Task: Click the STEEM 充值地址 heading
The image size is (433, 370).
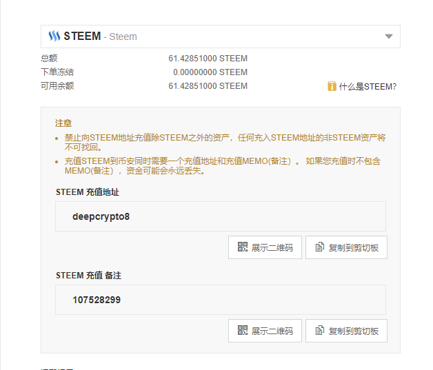Action: click(x=88, y=192)
